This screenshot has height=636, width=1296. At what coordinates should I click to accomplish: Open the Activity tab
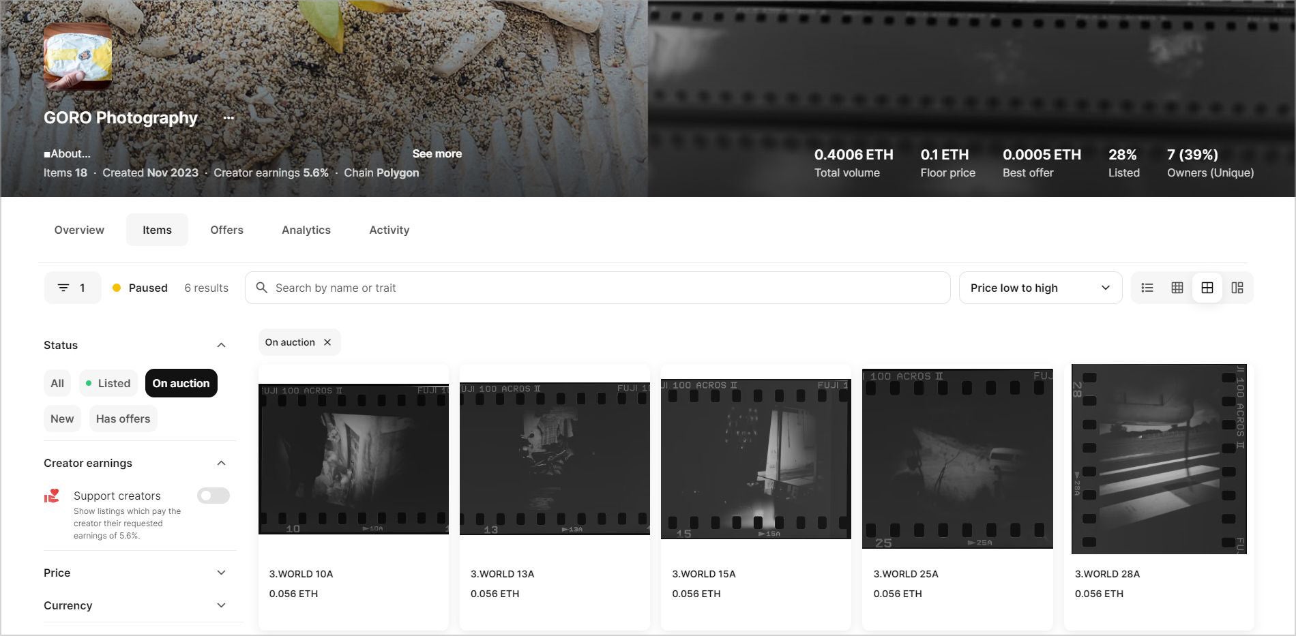(x=389, y=230)
